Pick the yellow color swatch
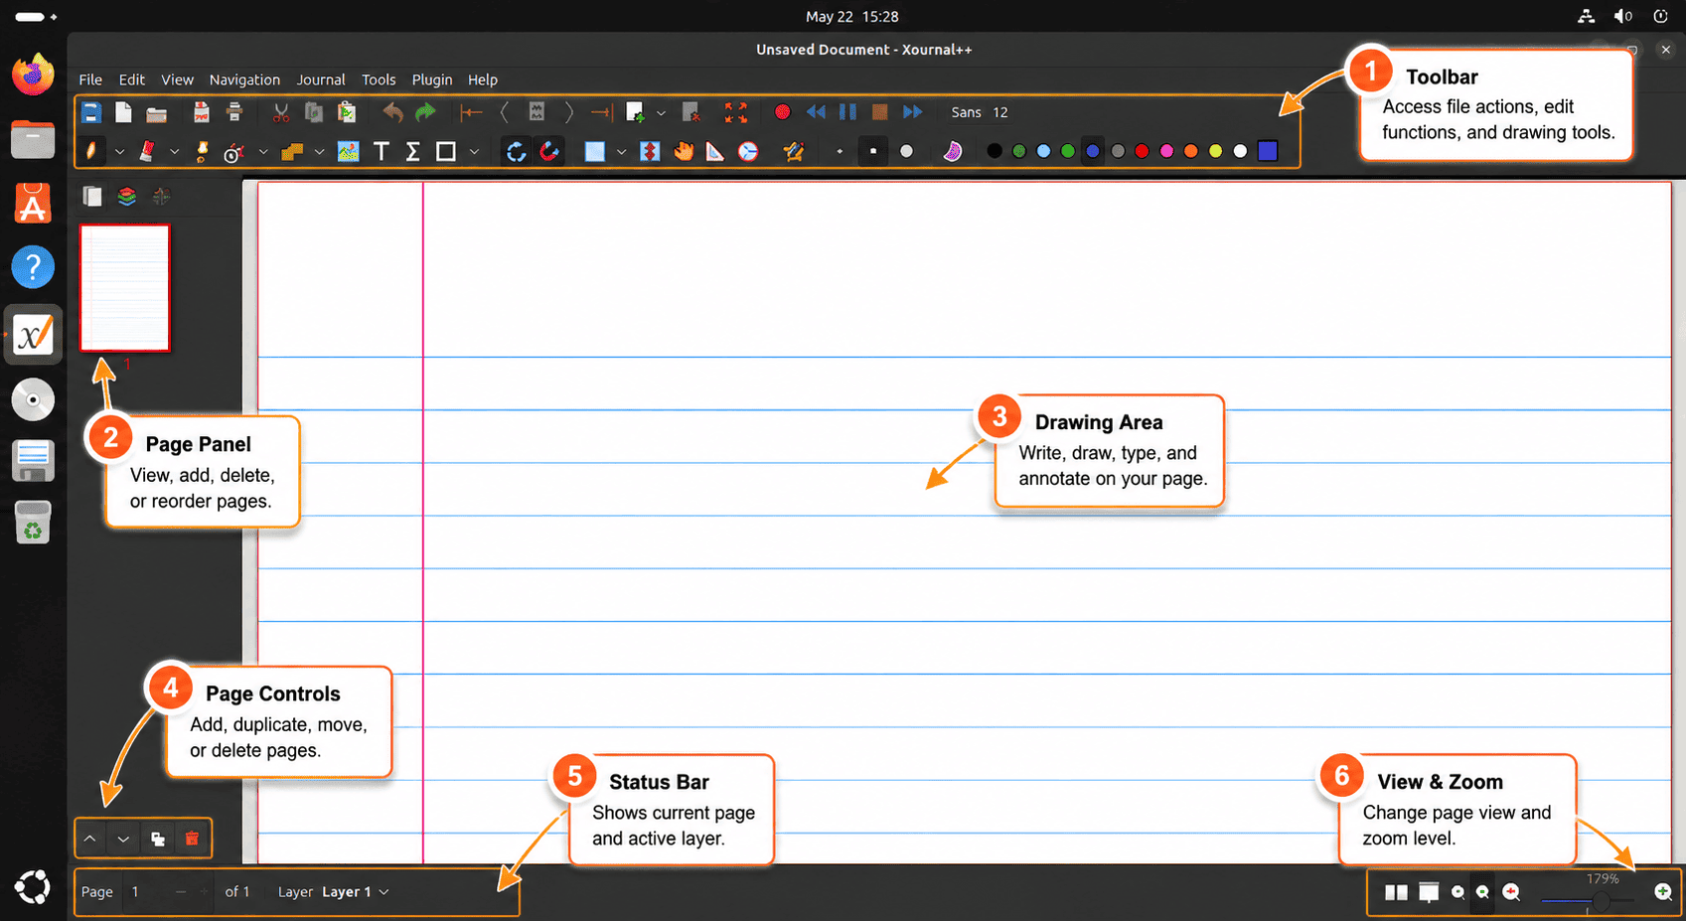This screenshot has width=1686, height=921. [x=1215, y=151]
